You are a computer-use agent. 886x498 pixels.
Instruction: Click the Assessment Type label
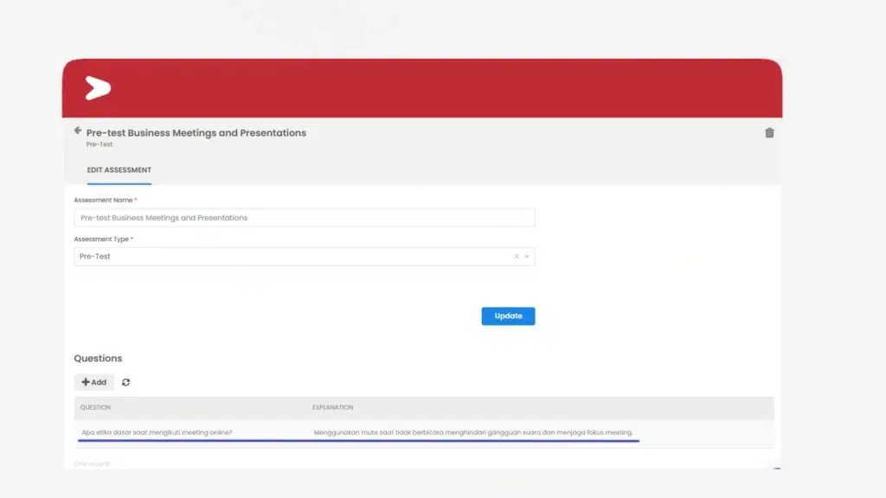tap(101, 239)
